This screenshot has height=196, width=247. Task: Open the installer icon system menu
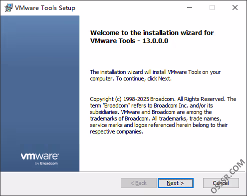(x=8, y=7)
